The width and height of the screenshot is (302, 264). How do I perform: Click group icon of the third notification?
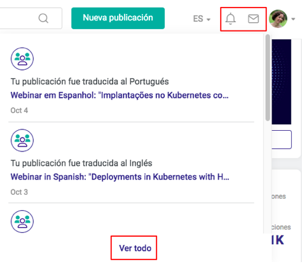(x=22, y=221)
